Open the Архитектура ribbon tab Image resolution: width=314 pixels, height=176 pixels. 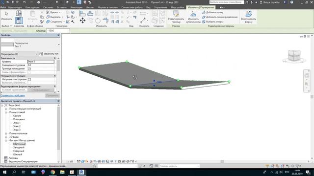[x=15, y=7]
